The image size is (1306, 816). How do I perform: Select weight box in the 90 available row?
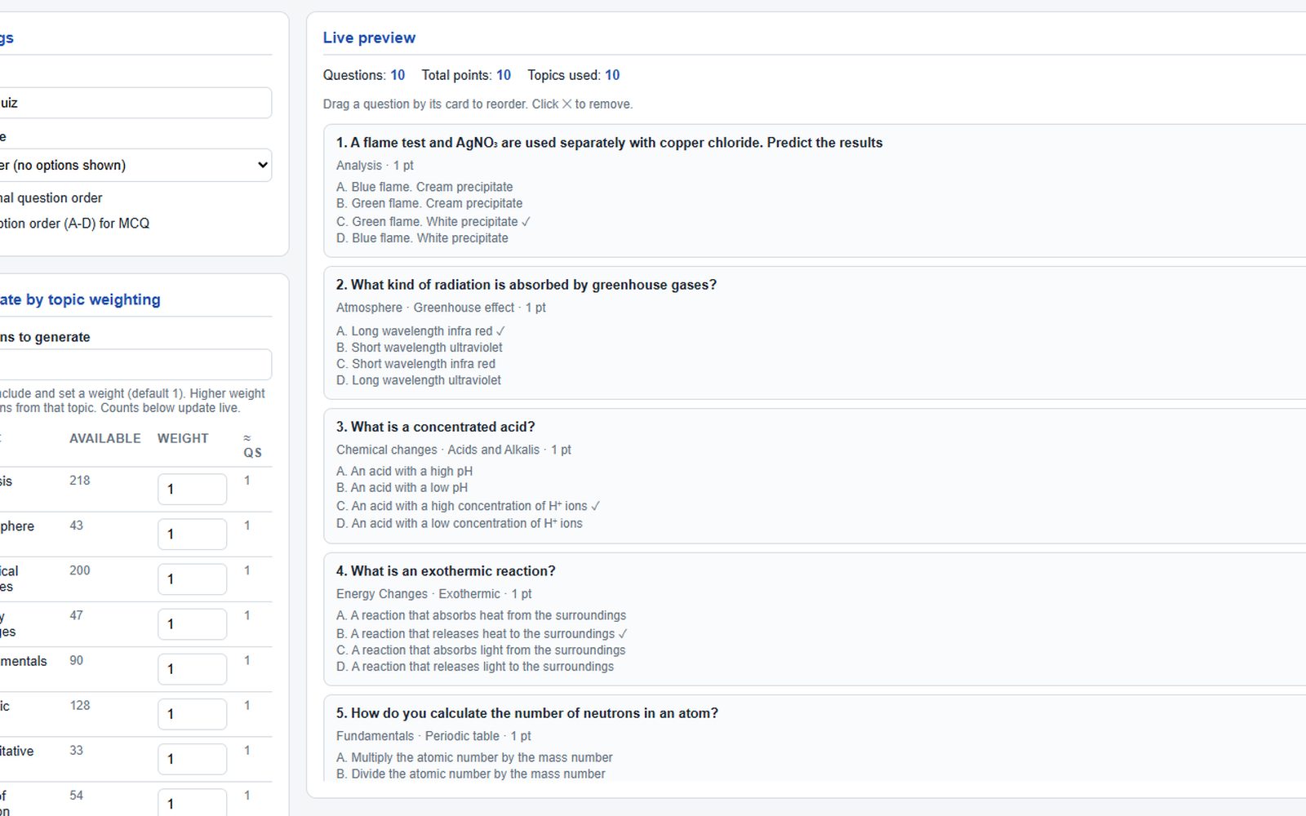click(x=192, y=668)
